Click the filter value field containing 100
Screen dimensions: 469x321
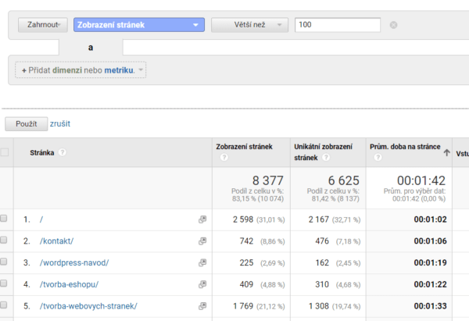click(x=337, y=25)
